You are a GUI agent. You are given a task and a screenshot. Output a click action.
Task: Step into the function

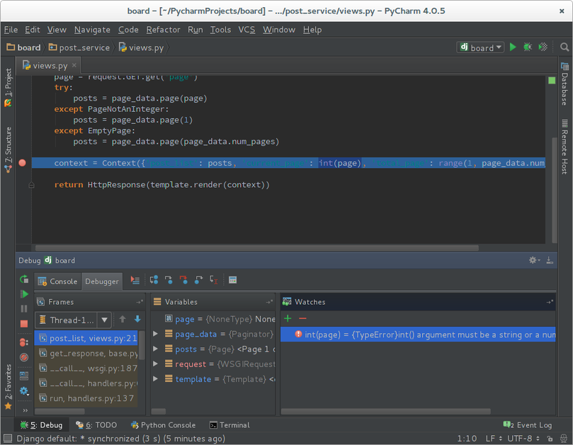coord(169,280)
